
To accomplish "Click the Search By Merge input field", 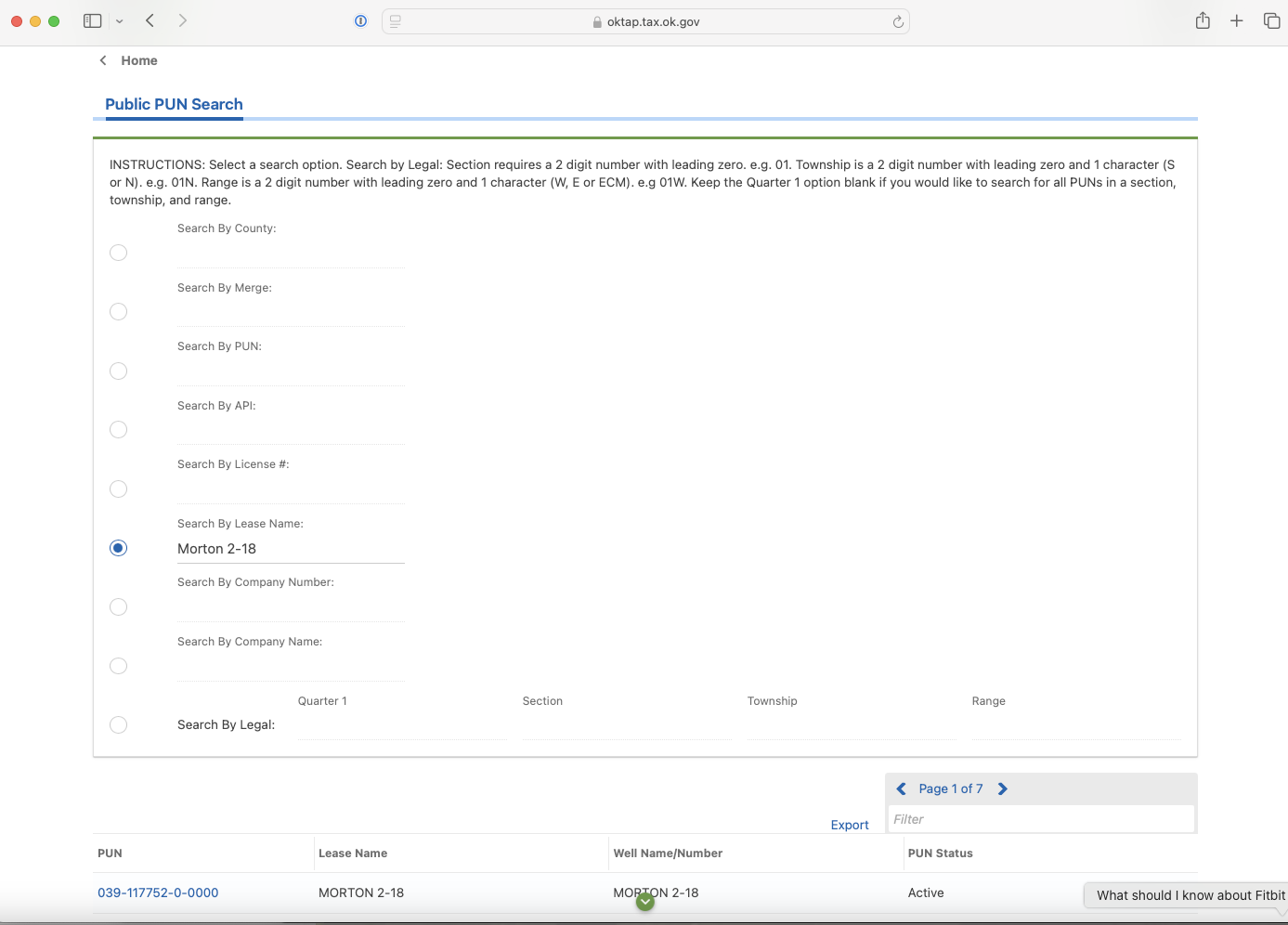I will [x=291, y=312].
